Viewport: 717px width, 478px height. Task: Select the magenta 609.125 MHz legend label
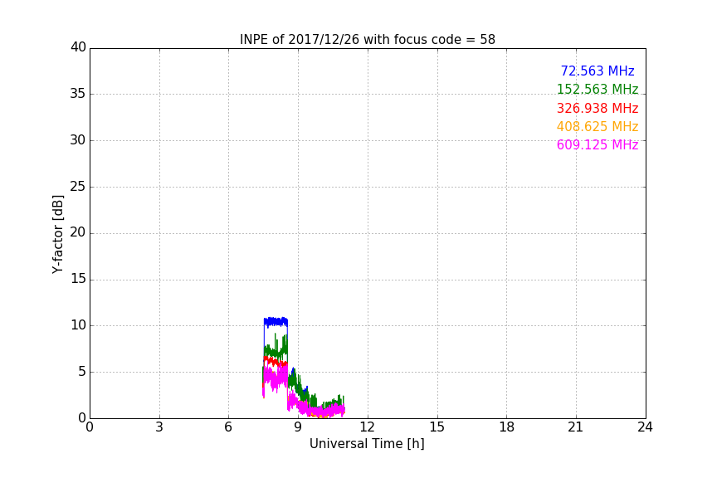[597, 145]
